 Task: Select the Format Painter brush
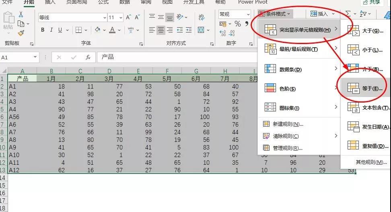(x=21, y=33)
